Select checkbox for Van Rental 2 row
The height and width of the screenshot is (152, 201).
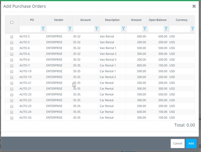click(x=12, y=54)
